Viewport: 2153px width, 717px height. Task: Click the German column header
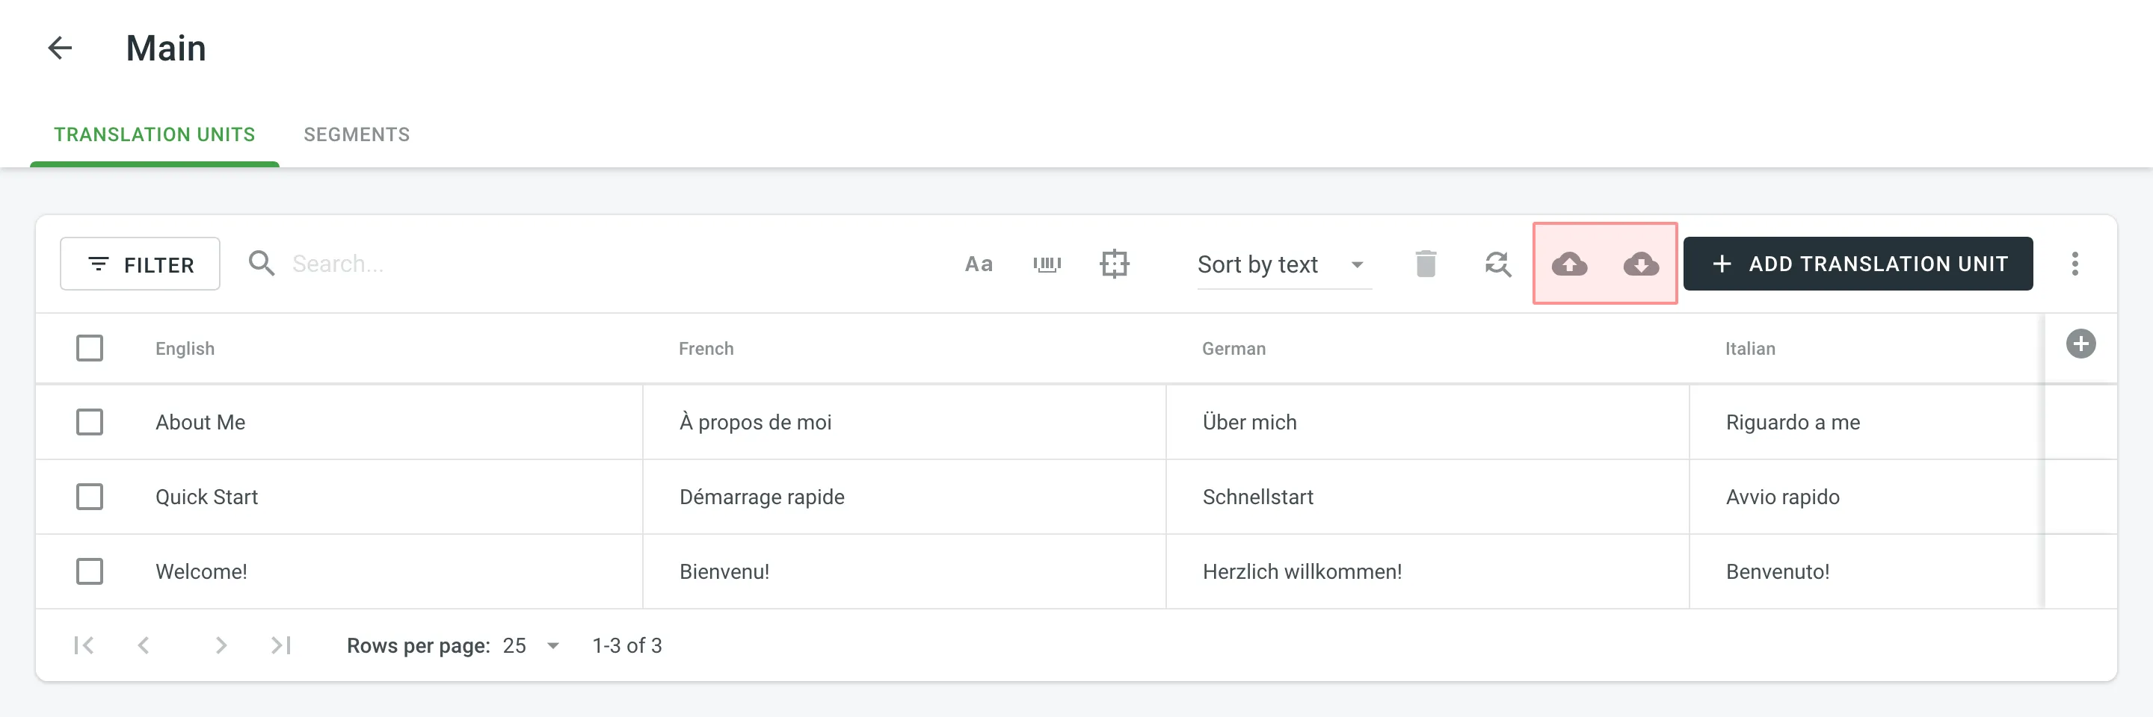coord(1233,349)
